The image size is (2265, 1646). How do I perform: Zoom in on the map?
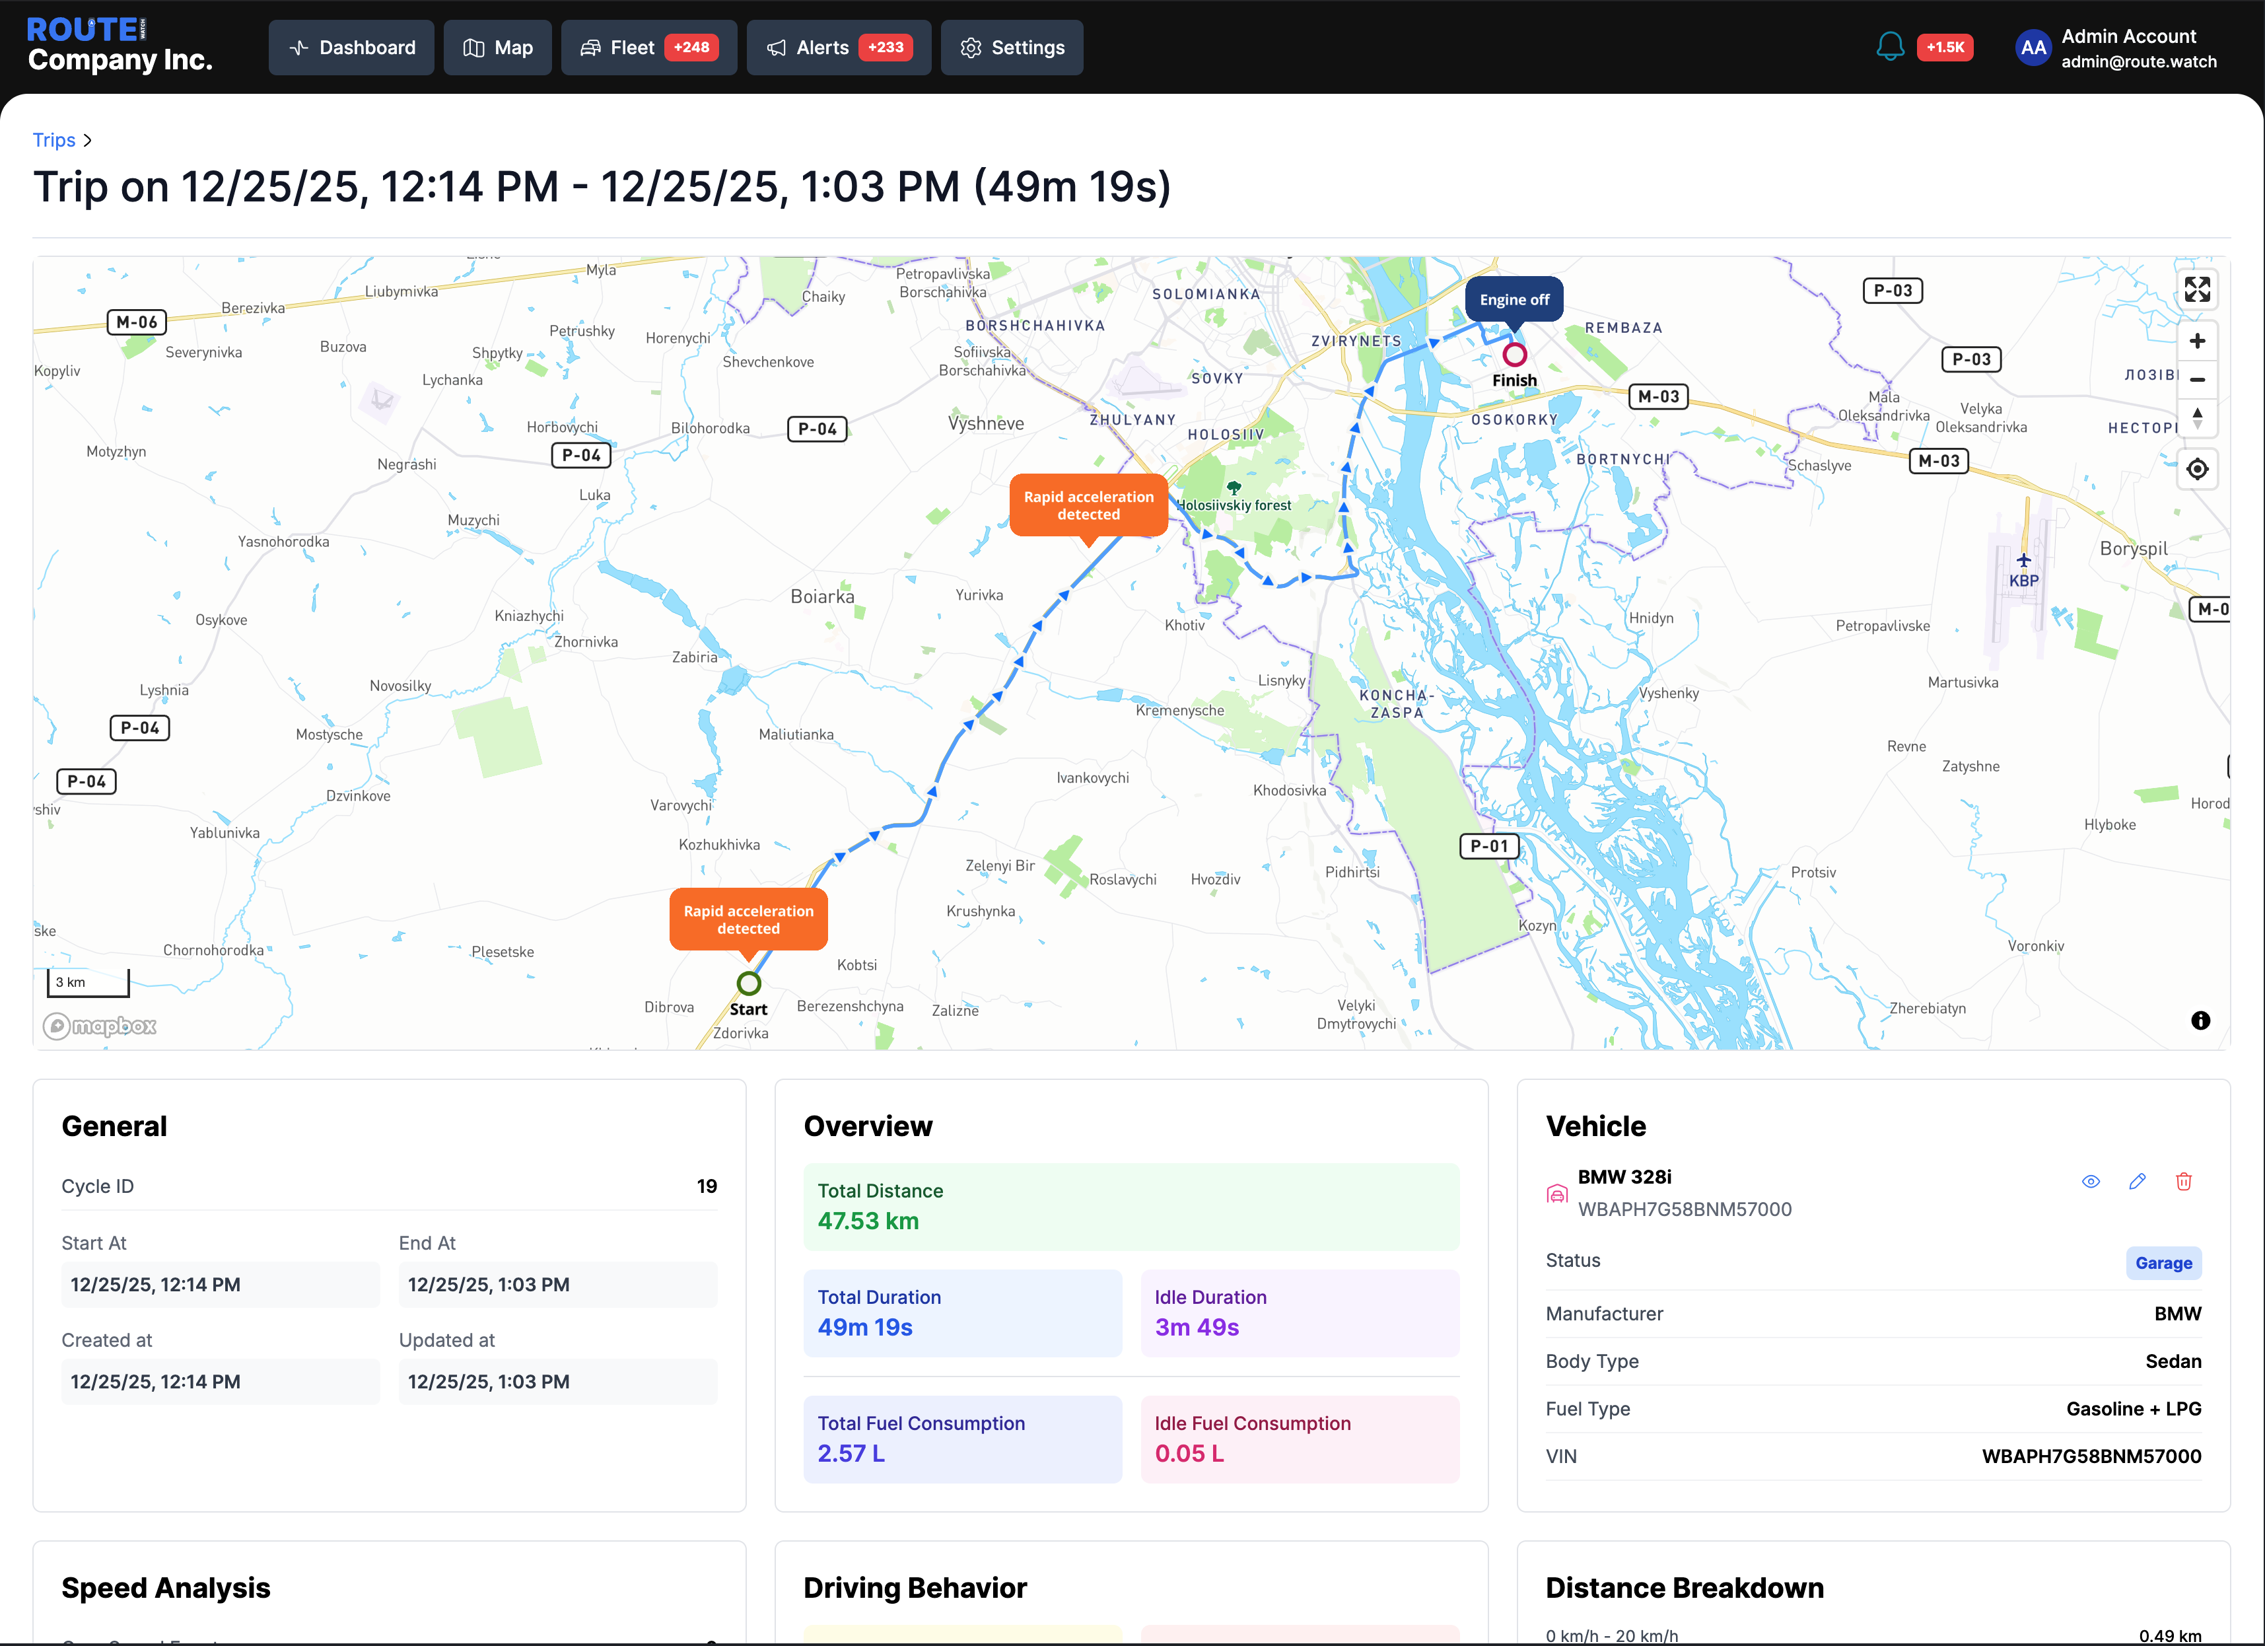coord(2196,341)
